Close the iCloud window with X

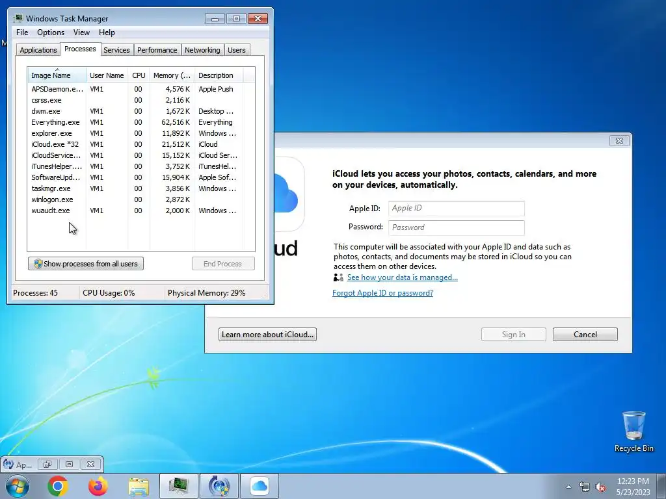[x=619, y=141]
